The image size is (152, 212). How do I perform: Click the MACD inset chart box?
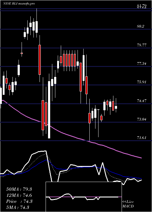pyautogui.click(x=84, y=197)
